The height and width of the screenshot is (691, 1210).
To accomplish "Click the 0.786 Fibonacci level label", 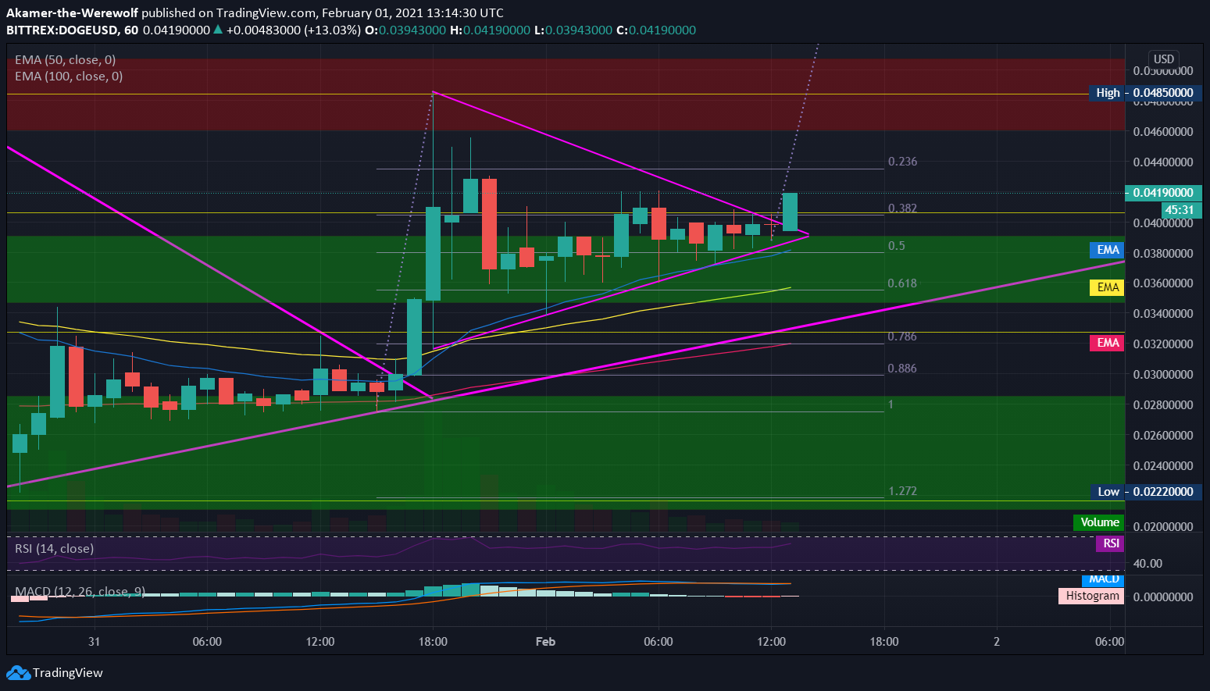I will coord(902,337).
